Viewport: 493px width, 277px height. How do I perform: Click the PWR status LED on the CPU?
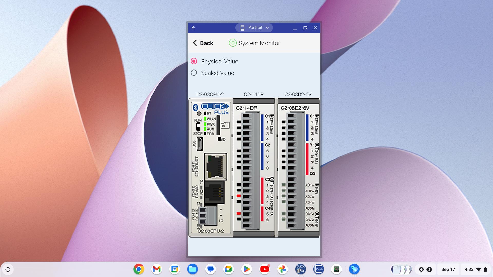pyautogui.click(x=205, y=124)
